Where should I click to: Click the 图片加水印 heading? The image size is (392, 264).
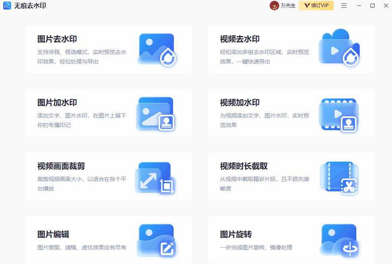pyautogui.click(x=57, y=102)
